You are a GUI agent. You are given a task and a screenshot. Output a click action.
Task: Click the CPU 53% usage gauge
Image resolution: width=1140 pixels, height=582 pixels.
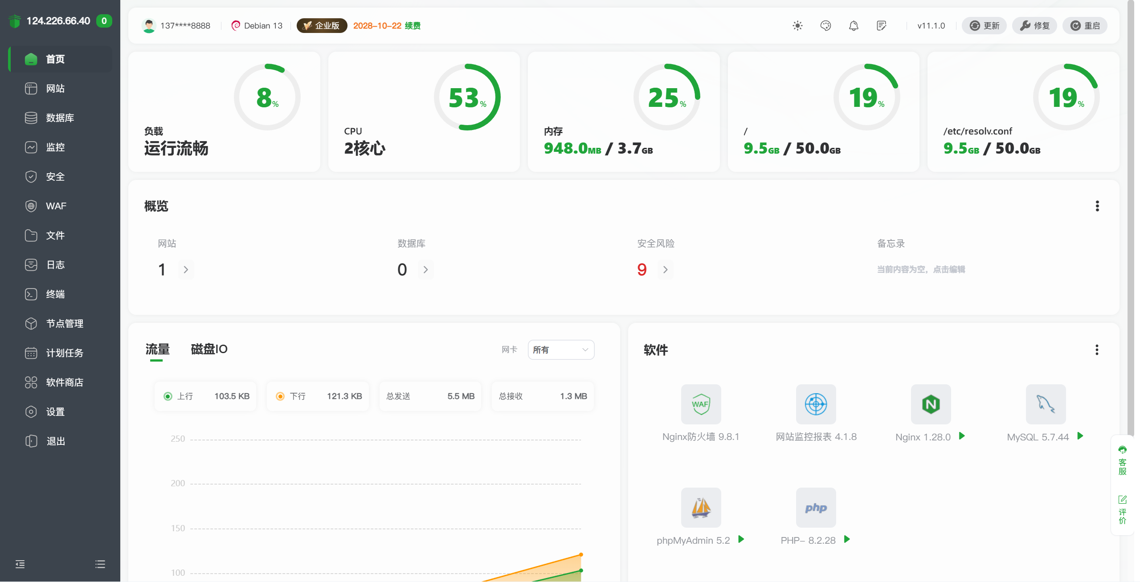pos(467,97)
